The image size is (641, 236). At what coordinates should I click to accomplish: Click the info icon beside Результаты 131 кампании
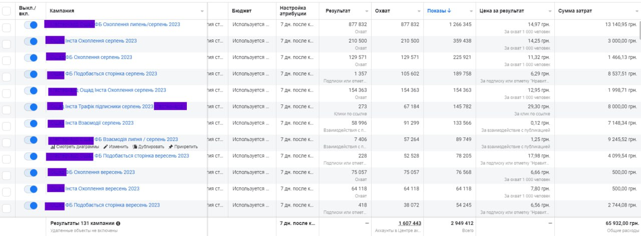[x=118, y=223]
